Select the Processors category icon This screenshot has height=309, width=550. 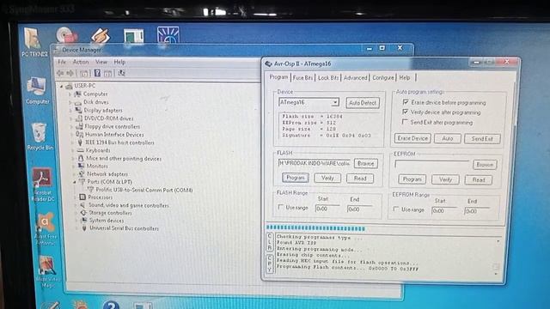pos(82,197)
